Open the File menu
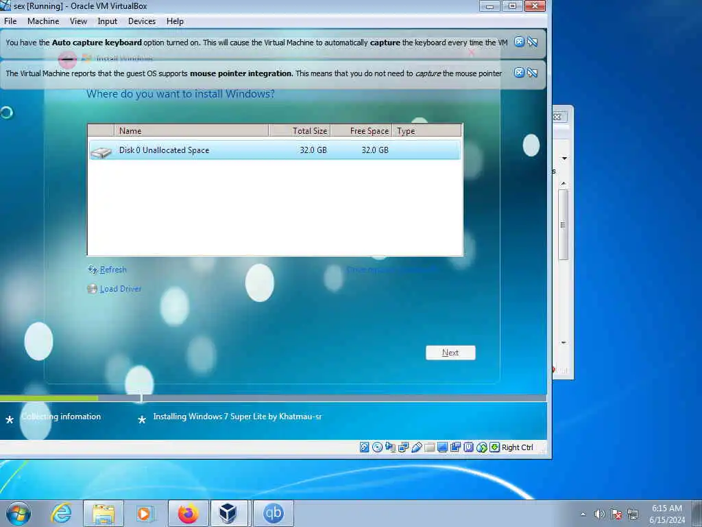This screenshot has height=527, width=702. point(10,21)
